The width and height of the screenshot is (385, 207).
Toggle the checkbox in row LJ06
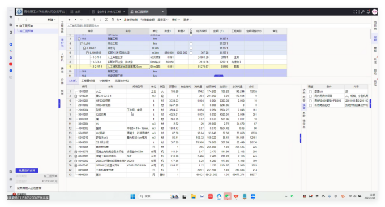click(x=191, y=43)
